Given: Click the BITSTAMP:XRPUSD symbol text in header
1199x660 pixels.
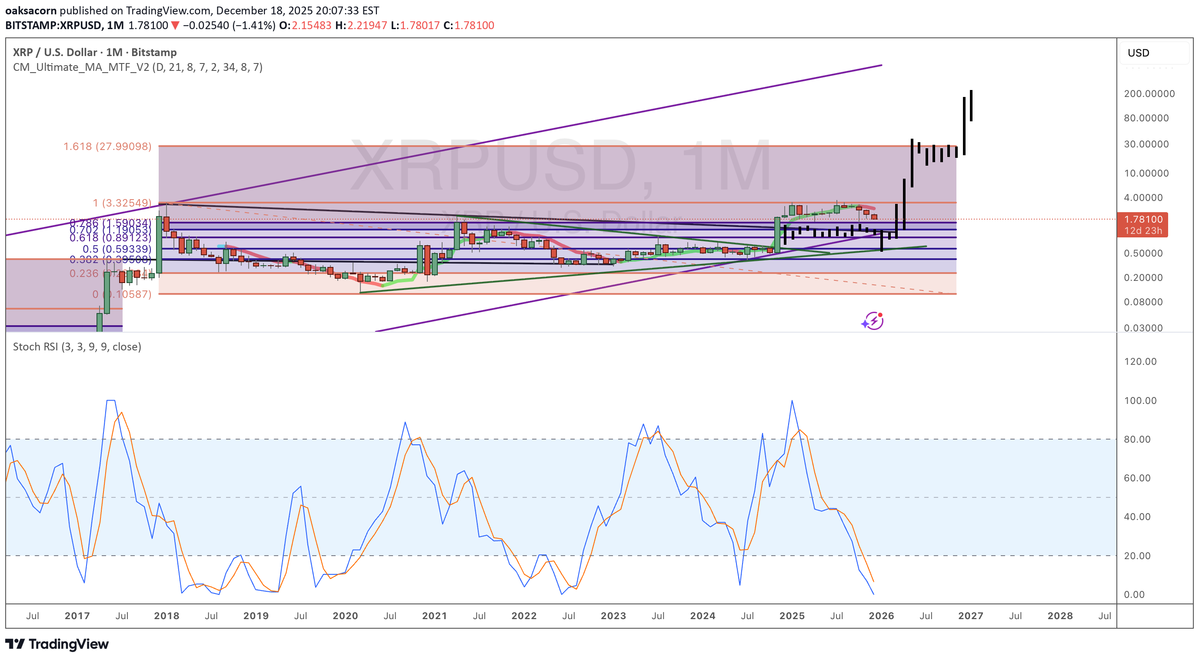Looking at the screenshot, I should (x=53, y=26).
